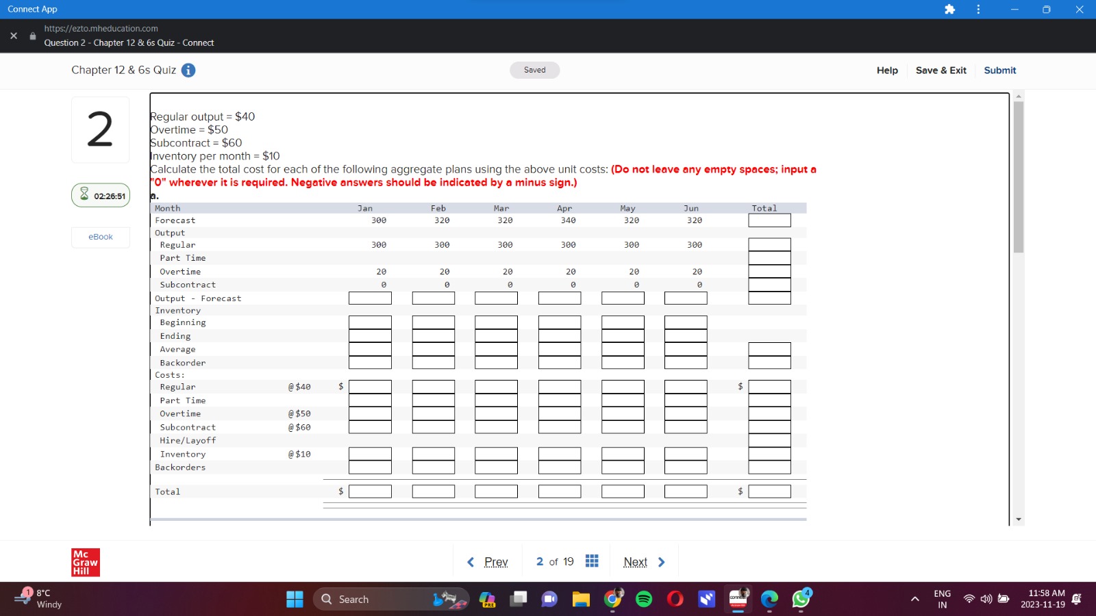Open the Connect app taskbar icon
1096x616 pixels.
pyautogui.click(x=738, y=598)
